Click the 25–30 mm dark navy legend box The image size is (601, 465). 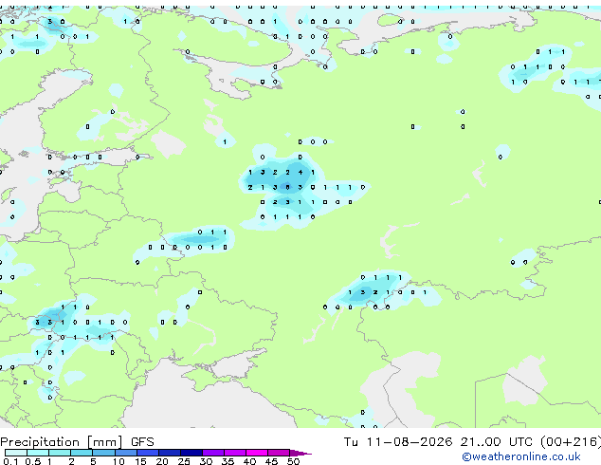(x=191, y=453)
